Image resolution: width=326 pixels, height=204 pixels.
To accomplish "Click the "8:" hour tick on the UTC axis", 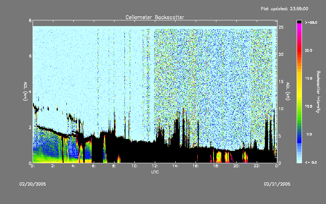I will pos(115,166).
